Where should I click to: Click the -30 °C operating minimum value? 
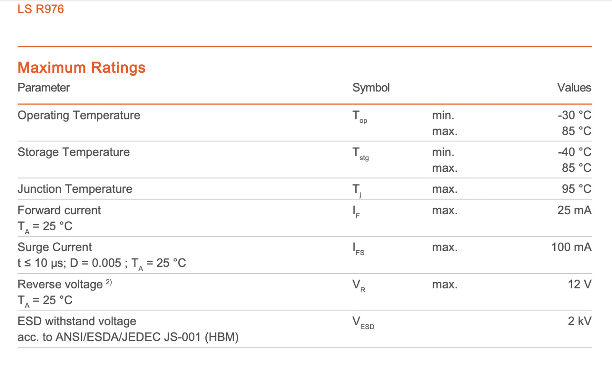click(575, 115)
